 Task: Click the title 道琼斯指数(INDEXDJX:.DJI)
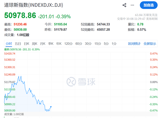pyautogui.click(x=34, y=5)
